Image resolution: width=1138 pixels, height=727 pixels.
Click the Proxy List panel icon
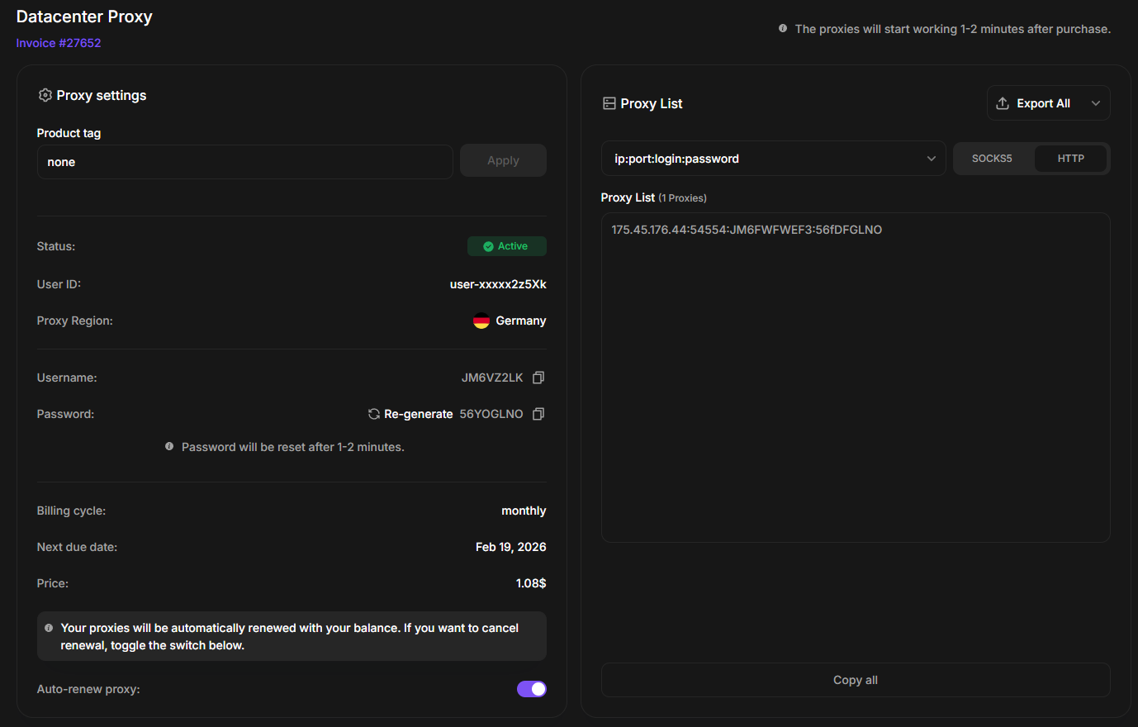click(609, 103)
